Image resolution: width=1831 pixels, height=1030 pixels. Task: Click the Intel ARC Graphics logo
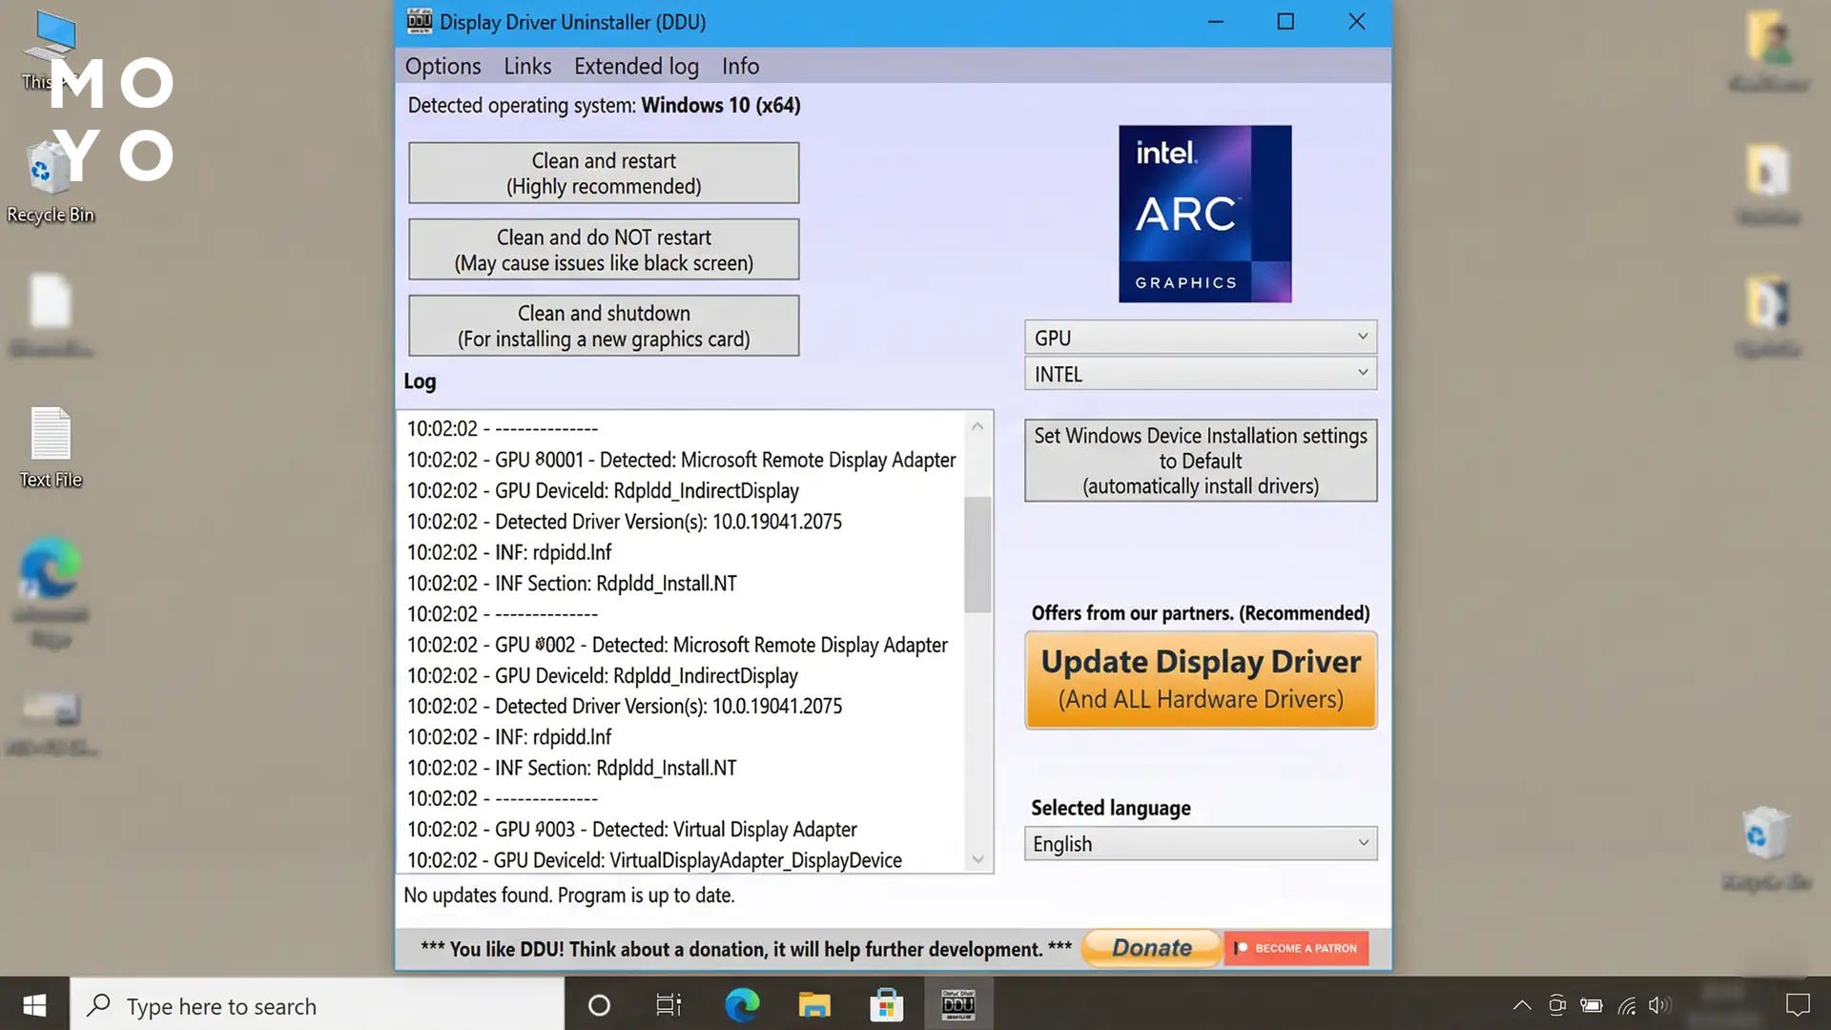point(1204,214)
